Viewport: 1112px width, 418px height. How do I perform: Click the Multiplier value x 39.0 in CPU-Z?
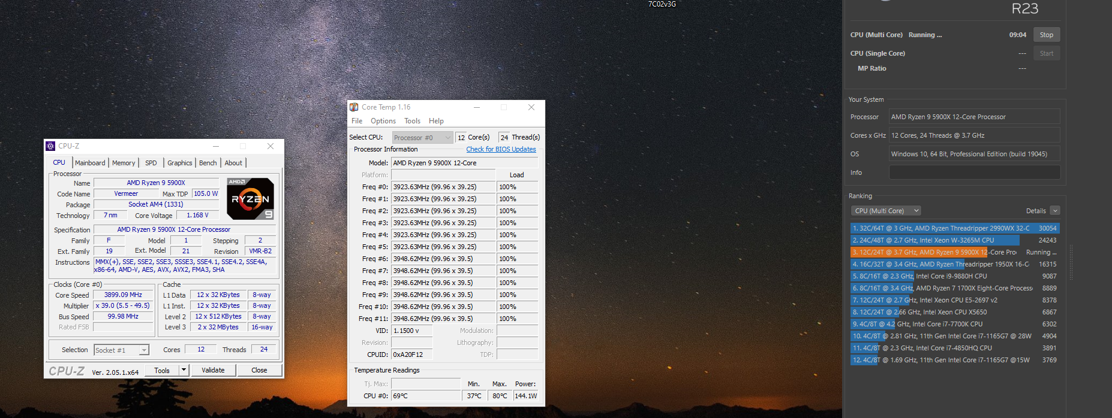pyautogui.click(x=123, y=305)
